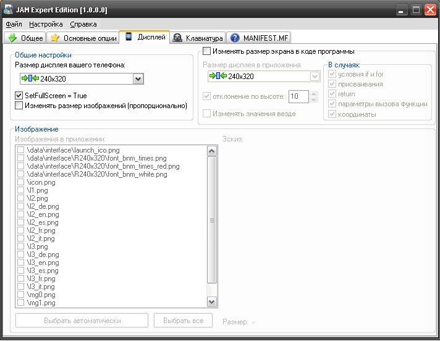Select the \mg1.png list entry
The width and height of the screenshot is (440, 341).
pyautogui.click(x=41, y=303)
